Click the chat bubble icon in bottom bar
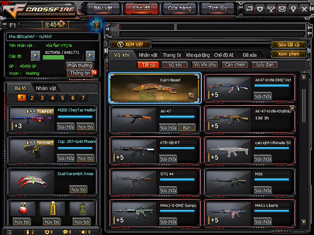Screen dimensions: 314x235 tap(65, 232)
